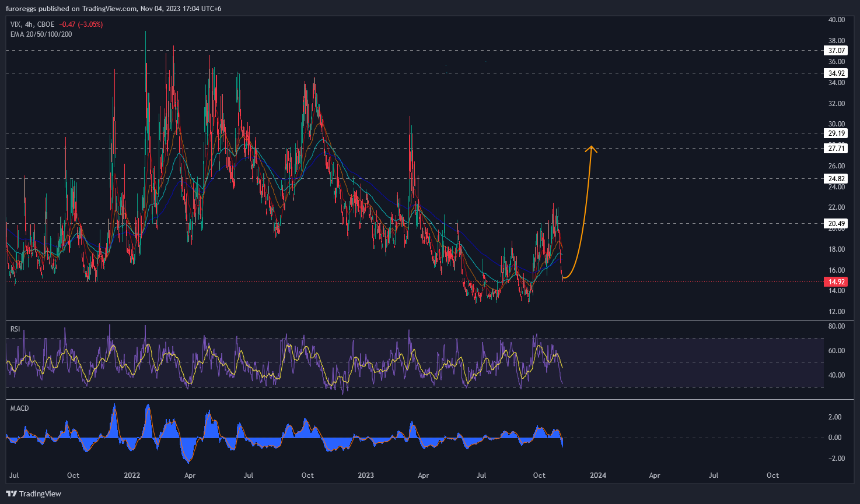Click the 38.00 price scale label
The width and height of the screenshot is (860, 504).
click(837, 41)
